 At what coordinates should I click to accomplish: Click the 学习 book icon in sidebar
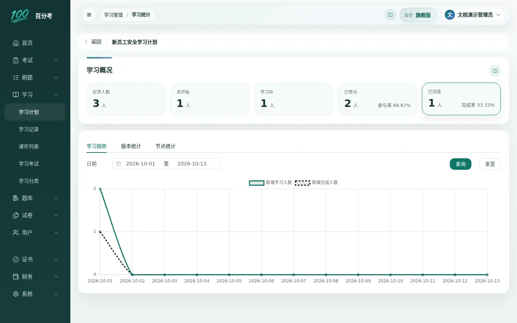click(16, 95)
